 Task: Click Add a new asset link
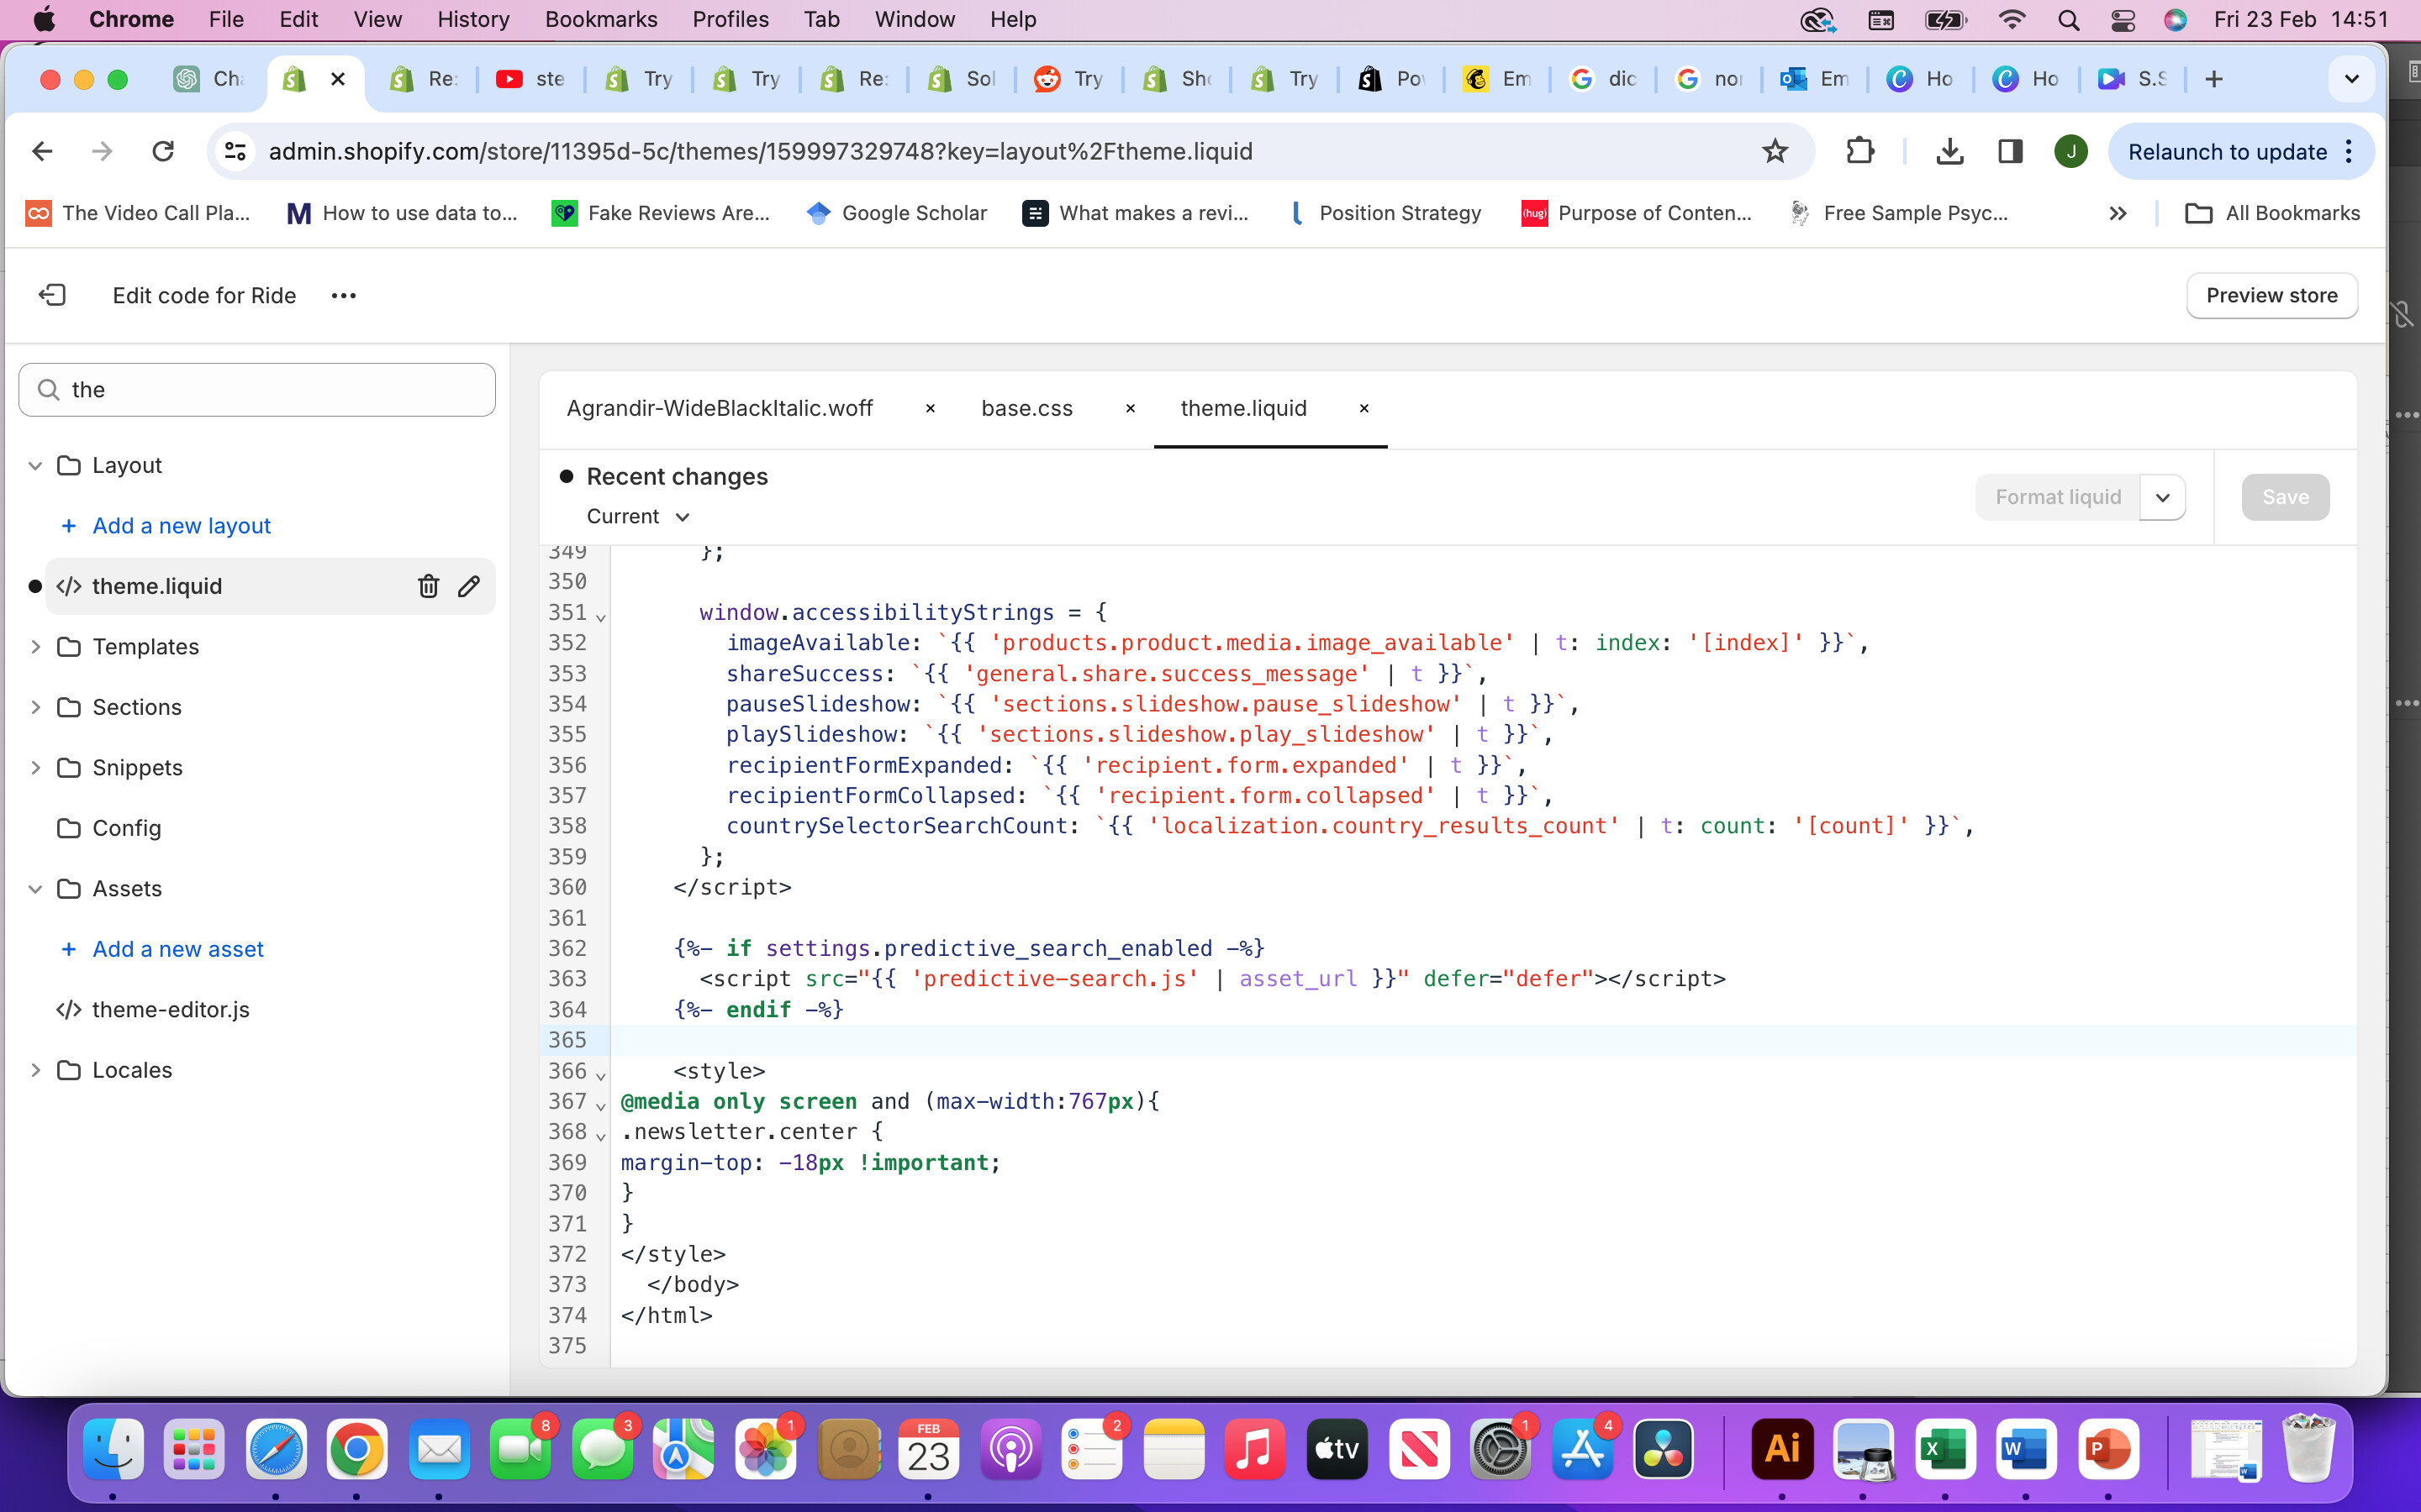coord(178,949)
